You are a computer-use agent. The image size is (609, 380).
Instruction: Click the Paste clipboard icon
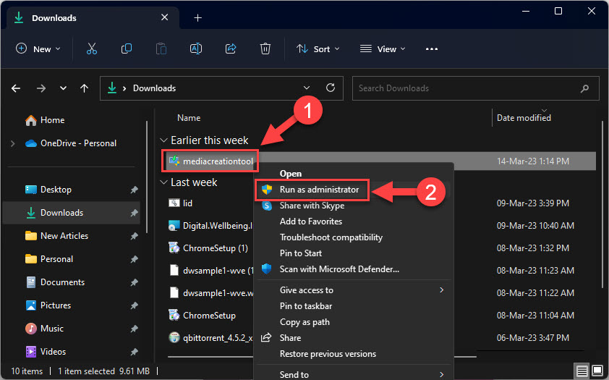point(161,49)
